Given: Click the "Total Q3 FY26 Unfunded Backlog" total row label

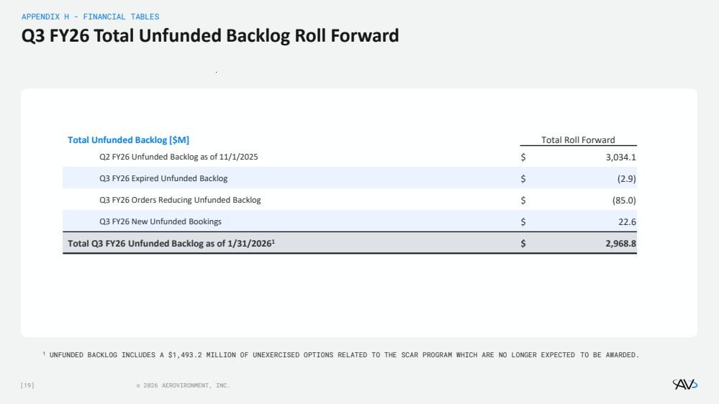Looking at the screenshot, I should coord(171,244).
